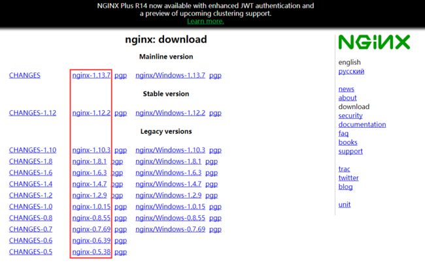
Task: Download nginx/Windows-1.8.1
Action: (x=168, y=161)
